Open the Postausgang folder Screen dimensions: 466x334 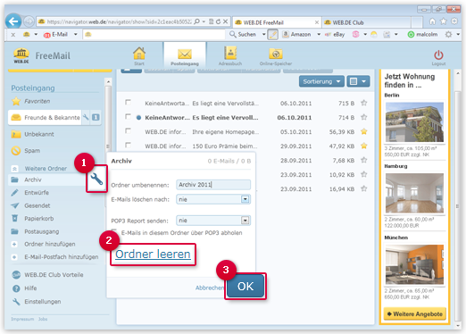[35, 231]
